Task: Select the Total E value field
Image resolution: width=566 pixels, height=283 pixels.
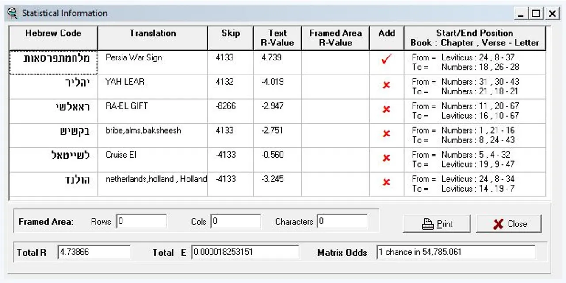Action: click(x=245, y=253)
